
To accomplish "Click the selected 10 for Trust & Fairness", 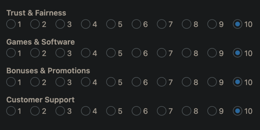I will 237,24.
